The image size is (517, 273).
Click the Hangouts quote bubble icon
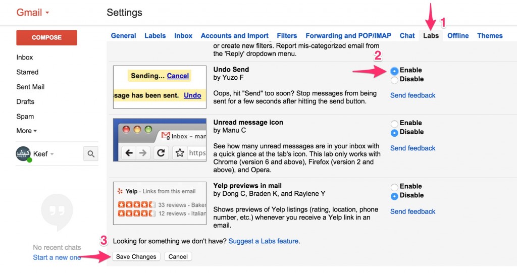tap(57, 211)
